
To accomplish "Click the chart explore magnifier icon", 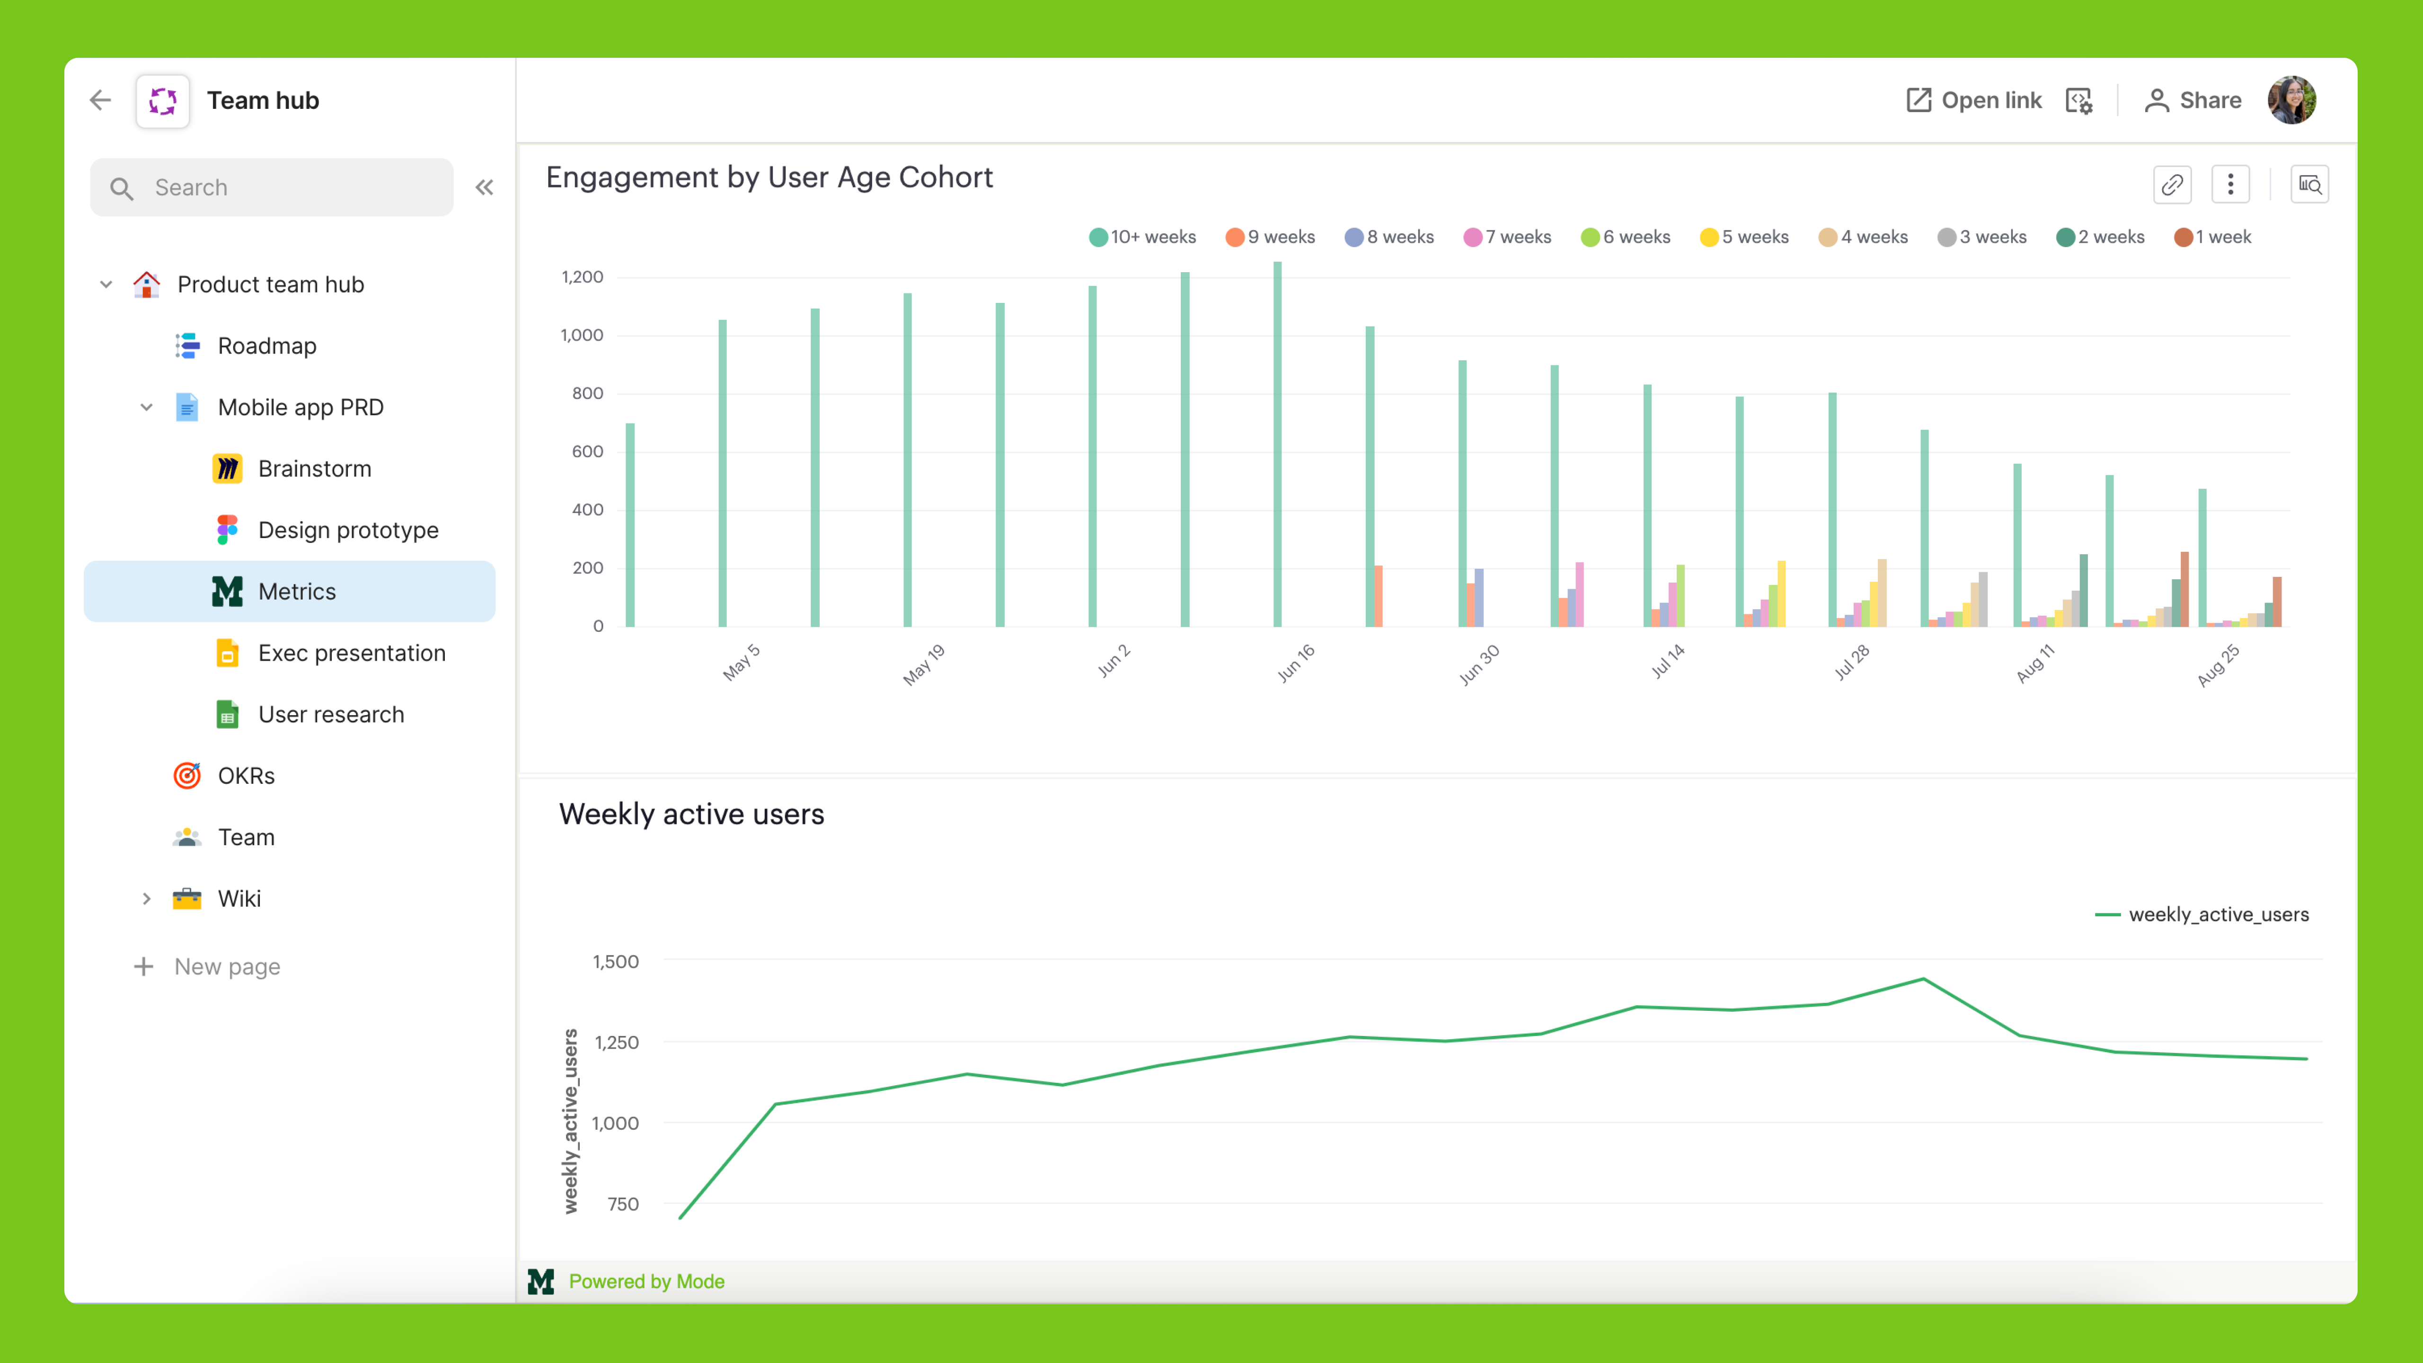I will pyautogui.click(x=2309, y=185).
